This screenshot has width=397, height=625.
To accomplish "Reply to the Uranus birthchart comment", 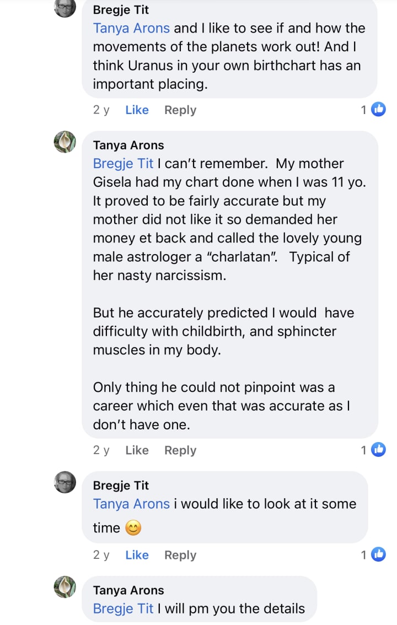I will click(x=180, y=110).
